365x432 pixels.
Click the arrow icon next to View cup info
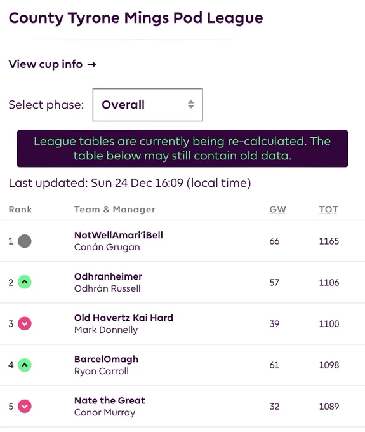tap(91, 64)
